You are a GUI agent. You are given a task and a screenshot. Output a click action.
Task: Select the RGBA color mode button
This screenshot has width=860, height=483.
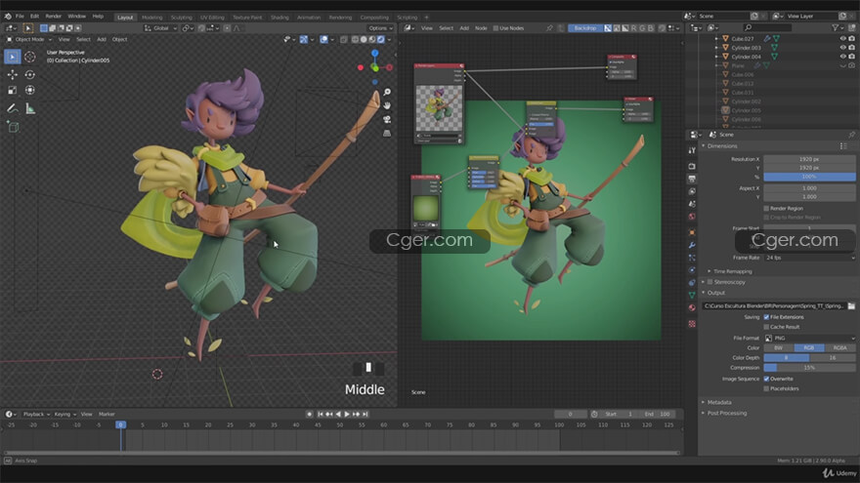839,347
